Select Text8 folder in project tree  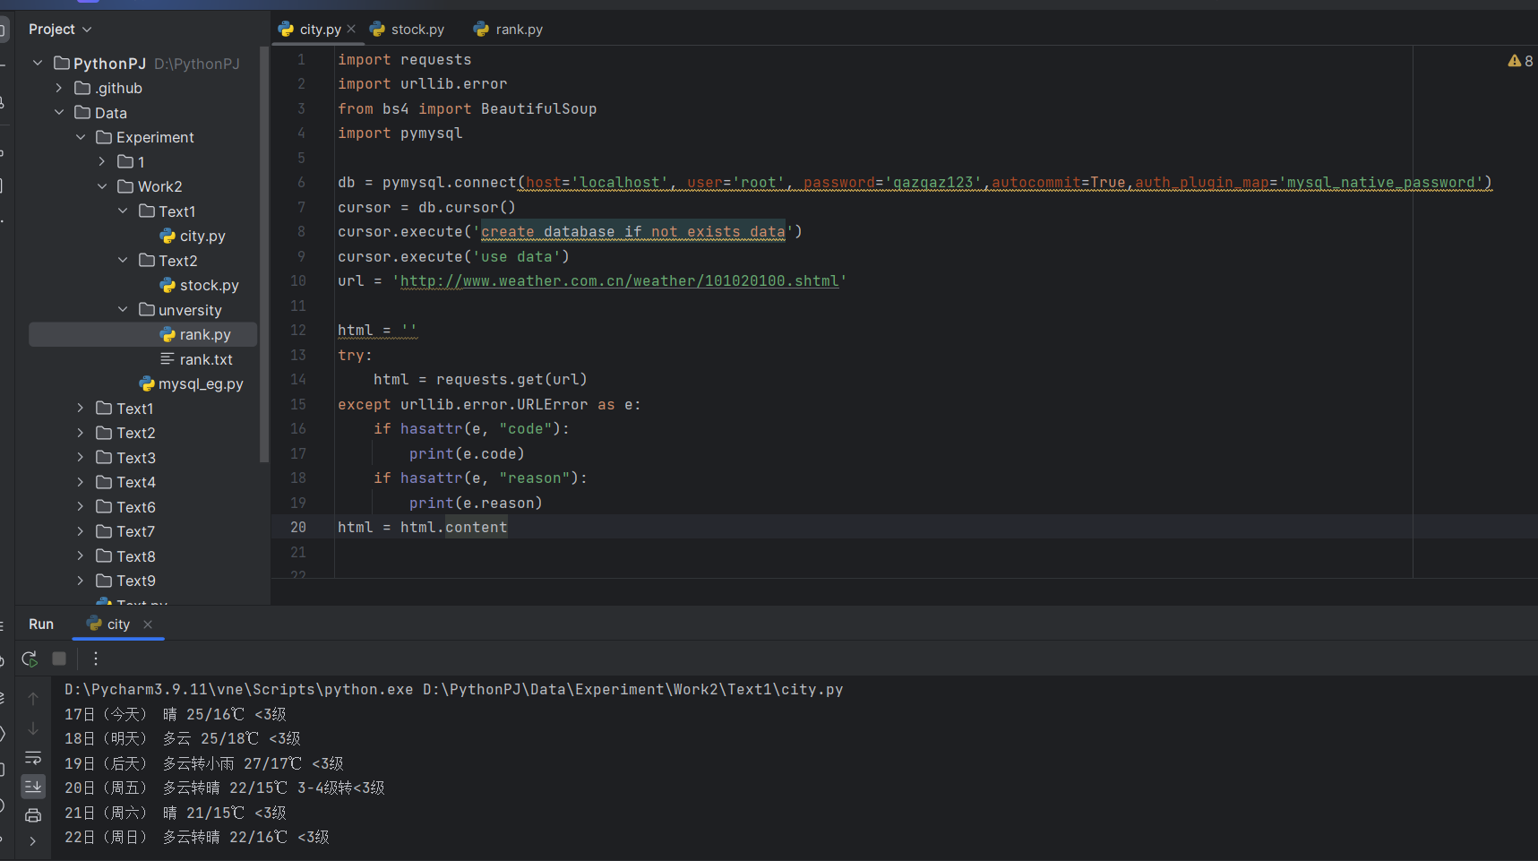pyautogui.click(x=125, y=556)
